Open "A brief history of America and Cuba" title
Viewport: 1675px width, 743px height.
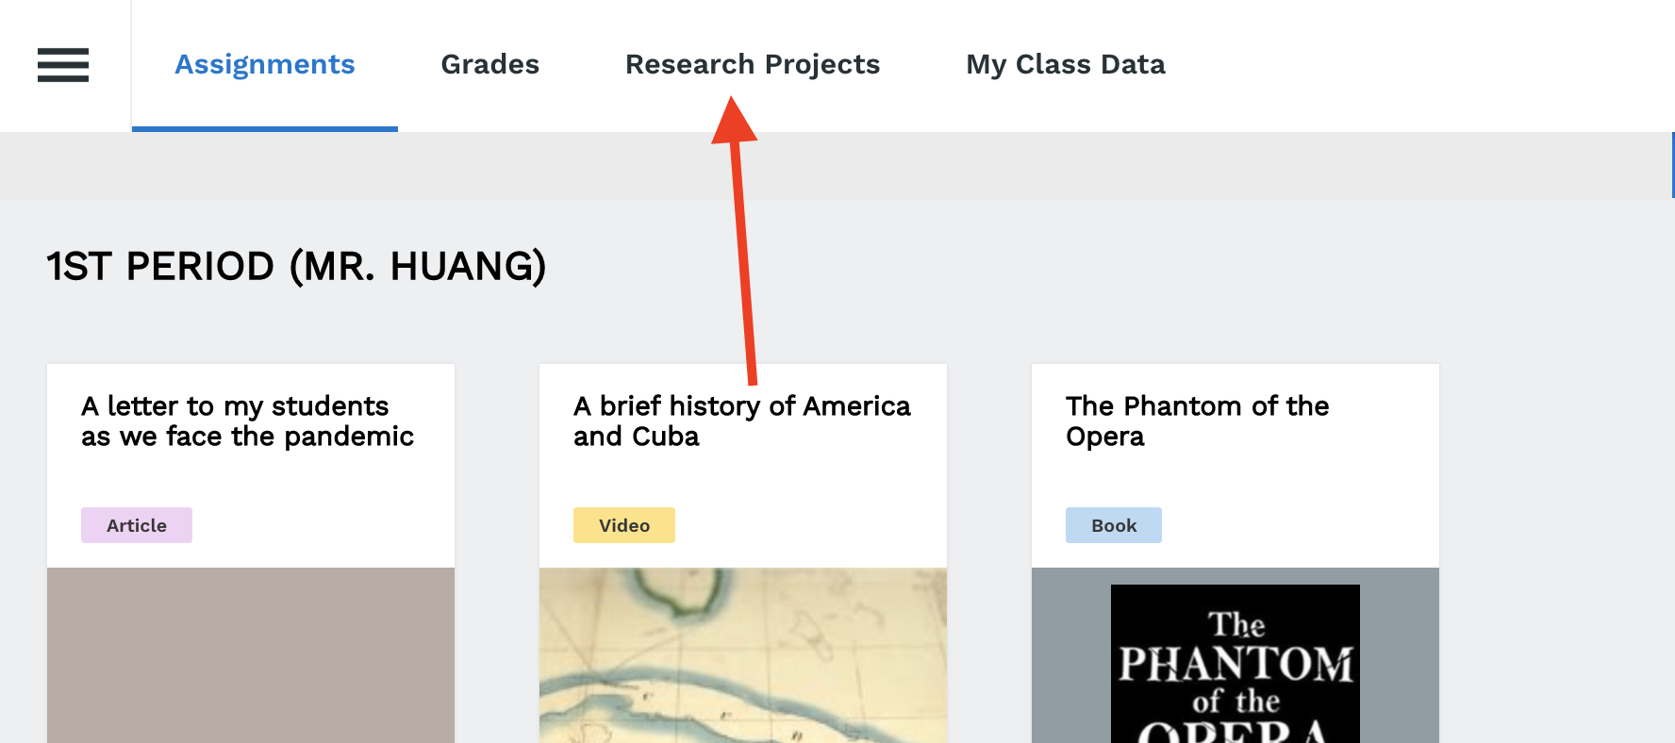click(x=741, y=421)
